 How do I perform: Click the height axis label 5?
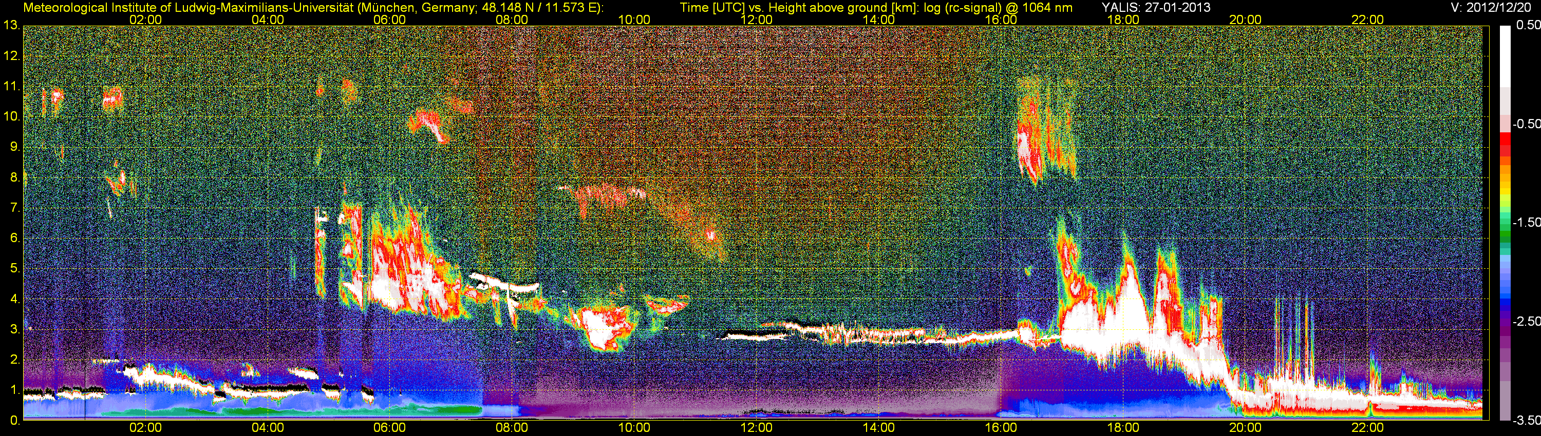(14, 269)
